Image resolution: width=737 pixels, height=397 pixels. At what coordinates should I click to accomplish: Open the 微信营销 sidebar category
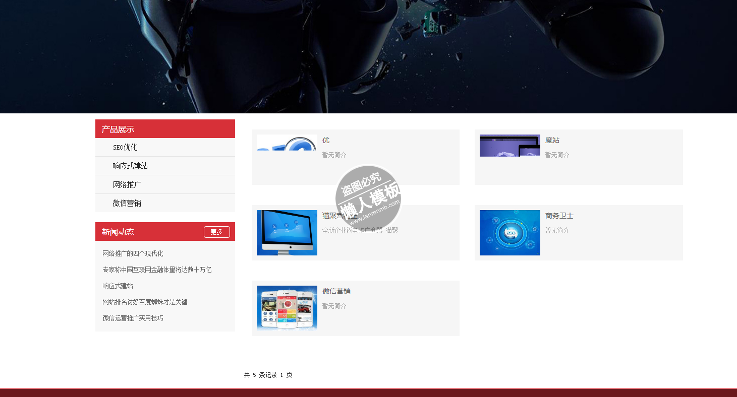(127, 203)
